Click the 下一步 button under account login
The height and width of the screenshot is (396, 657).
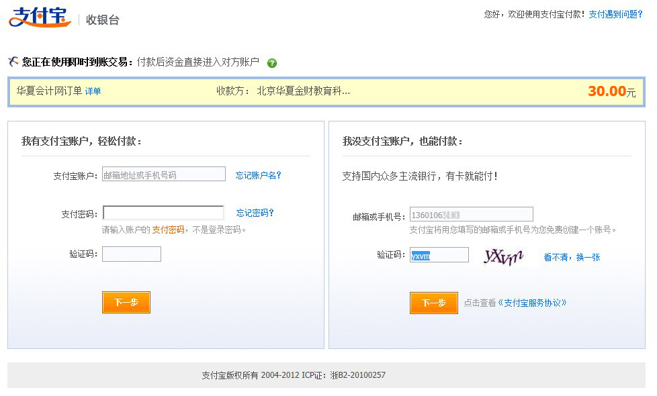click(126, 302)
